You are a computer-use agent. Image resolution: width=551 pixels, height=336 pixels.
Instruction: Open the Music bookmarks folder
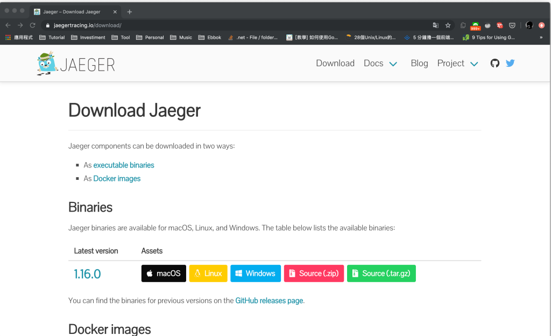pos(181,37)
